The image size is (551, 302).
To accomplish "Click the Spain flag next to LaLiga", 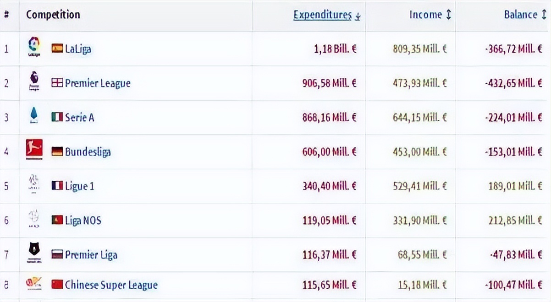I will click(x=57, y=49).
